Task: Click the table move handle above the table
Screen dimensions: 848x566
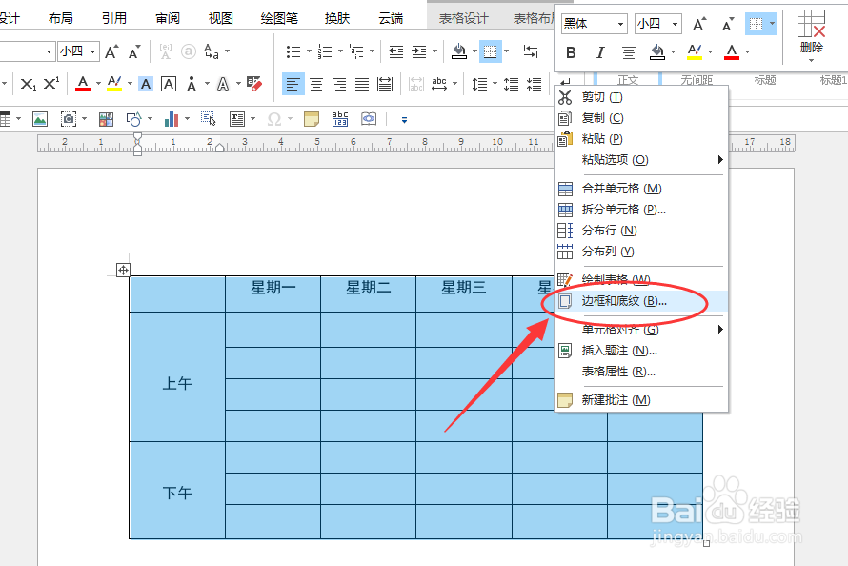Action: [123, 271]
